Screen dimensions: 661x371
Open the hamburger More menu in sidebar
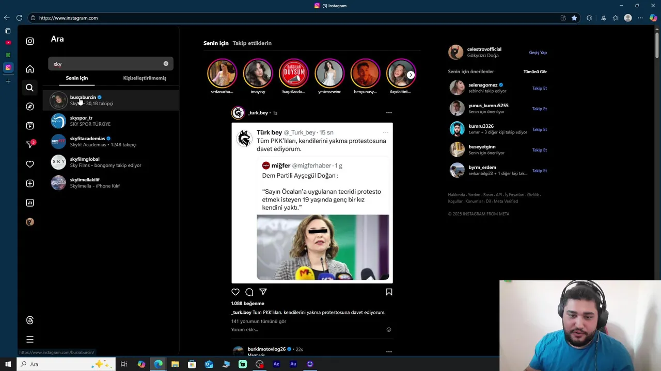(x=30, y=340)
